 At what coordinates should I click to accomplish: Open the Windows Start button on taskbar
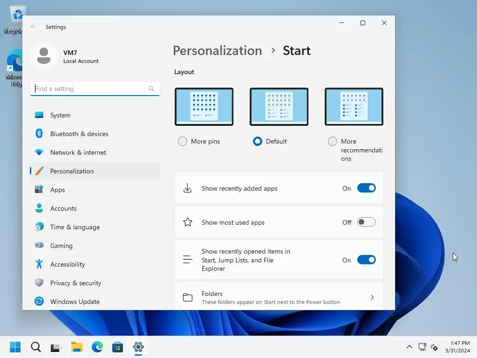click(15, 347)
